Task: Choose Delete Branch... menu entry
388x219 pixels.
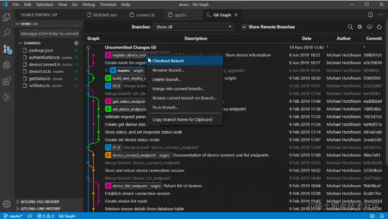Action: [x=185, y=80]
